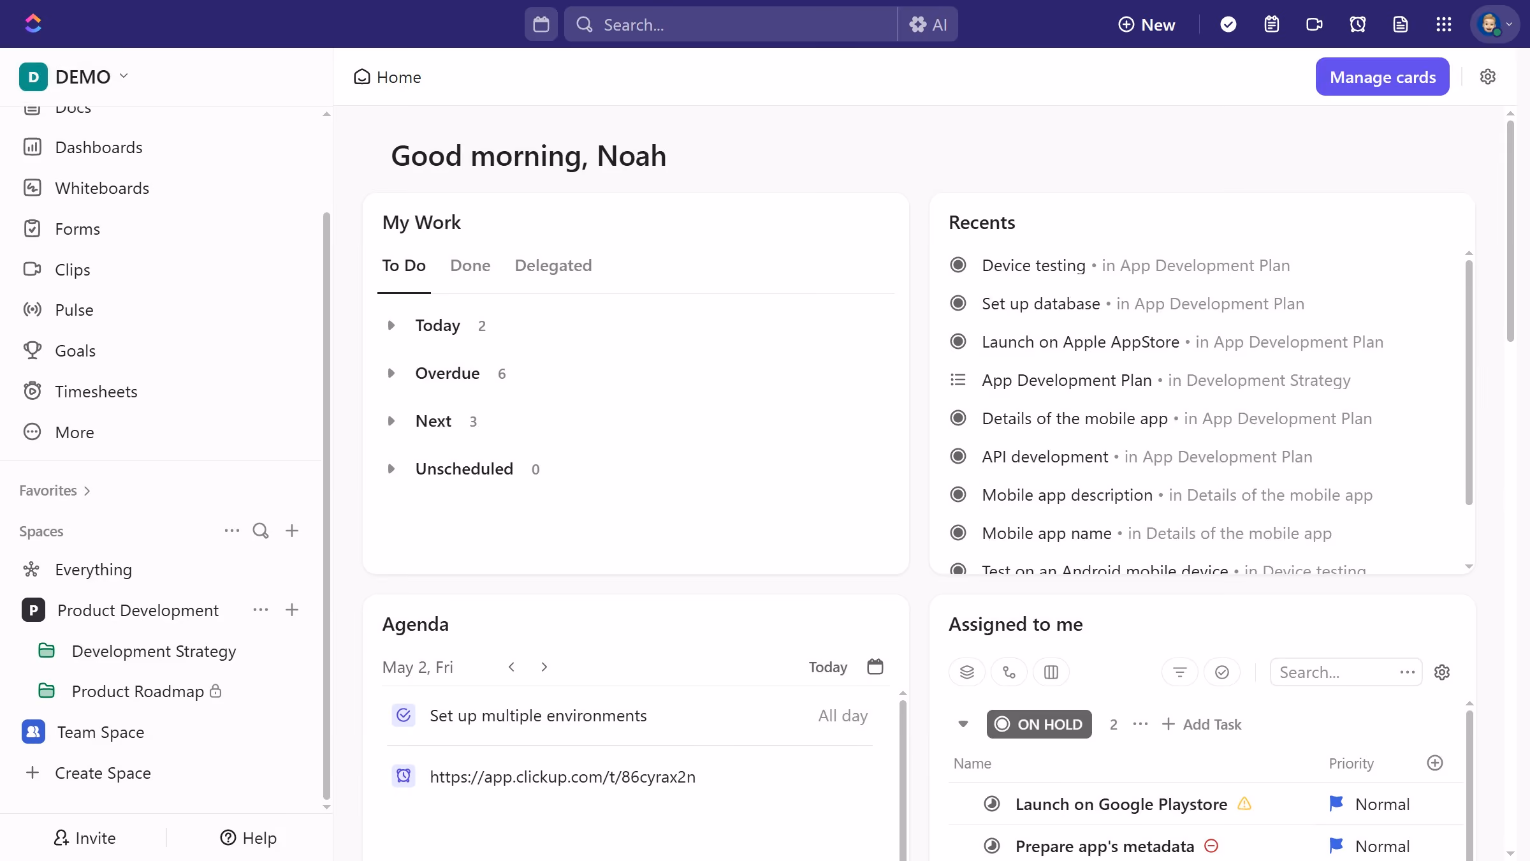Viewport: 1530px width, 861px height.
Task: Click status circle of Launch on Apple AppStore
Action: click(x=958, y=341)
